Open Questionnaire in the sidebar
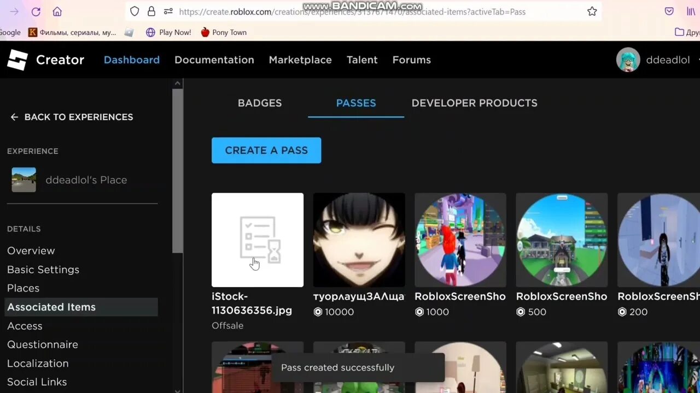700x393 pixels. click(43, 344)
